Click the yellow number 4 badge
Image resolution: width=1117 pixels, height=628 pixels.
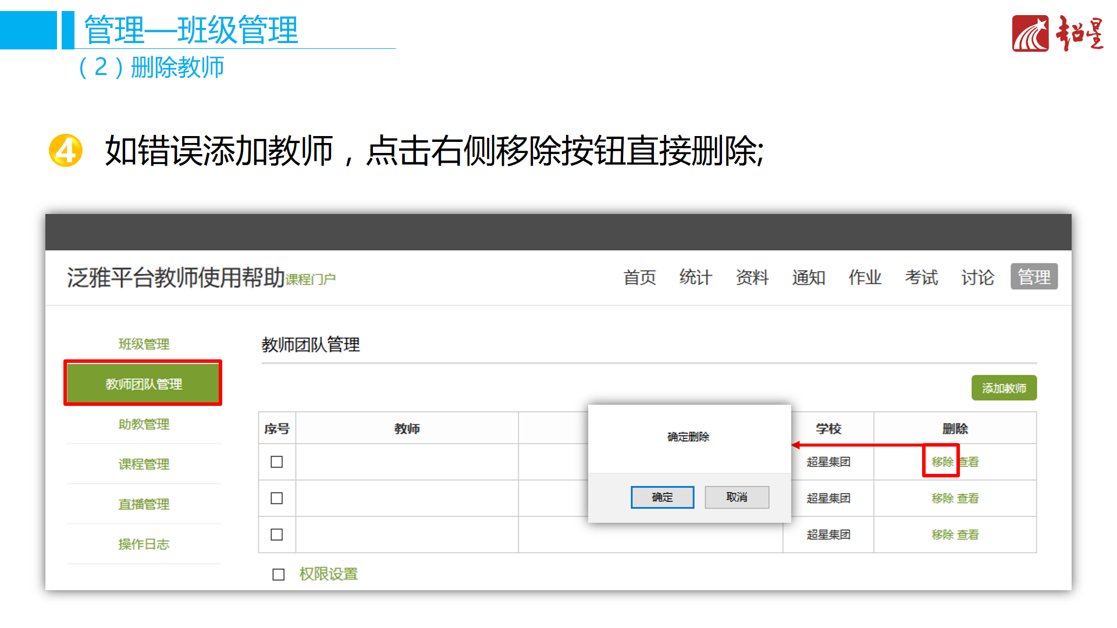coord(66,151)
